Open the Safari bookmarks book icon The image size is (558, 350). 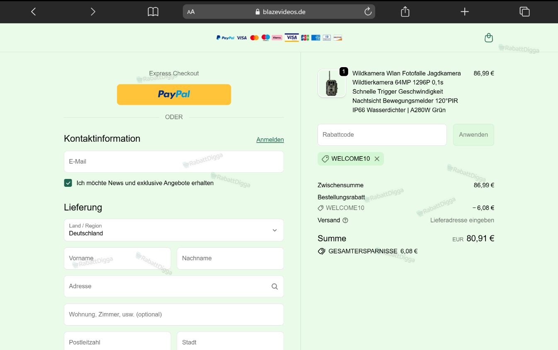point(153,12)
